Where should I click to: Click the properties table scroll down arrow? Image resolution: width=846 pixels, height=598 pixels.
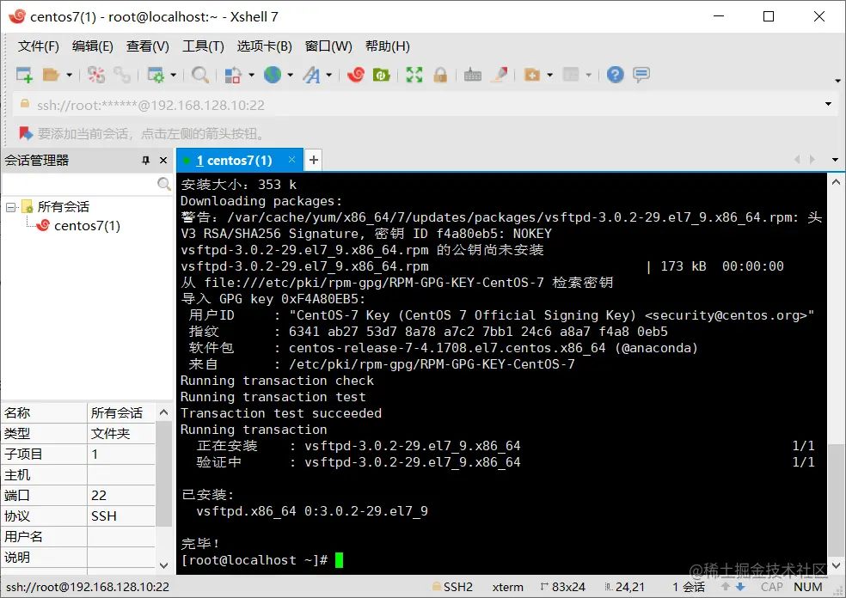coord(164,565)
